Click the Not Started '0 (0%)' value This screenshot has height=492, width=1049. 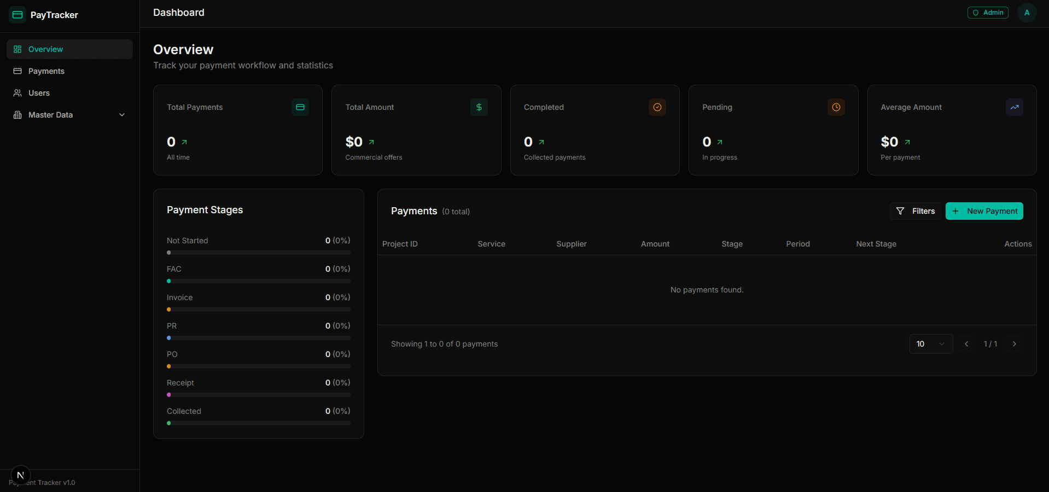click(338, 241)
